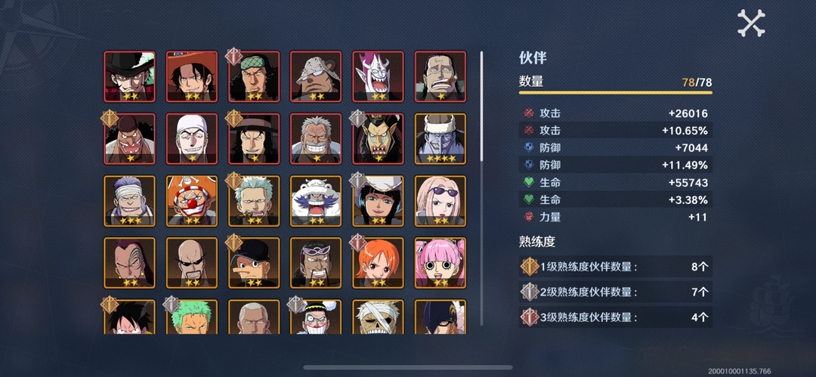Select the four-star partner with white fur hat

pos(440,138)
